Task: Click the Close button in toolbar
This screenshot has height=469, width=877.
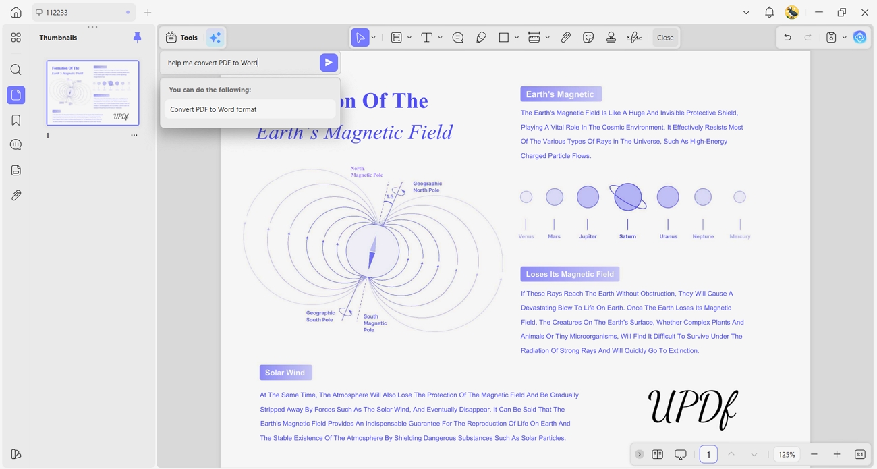Action: (665, 38)
